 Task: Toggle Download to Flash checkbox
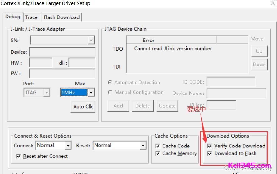coord(210,153)
